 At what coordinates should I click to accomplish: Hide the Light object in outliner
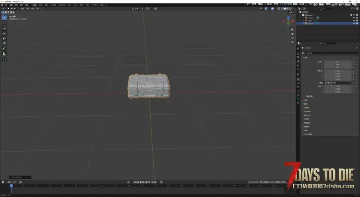(354, 20)
